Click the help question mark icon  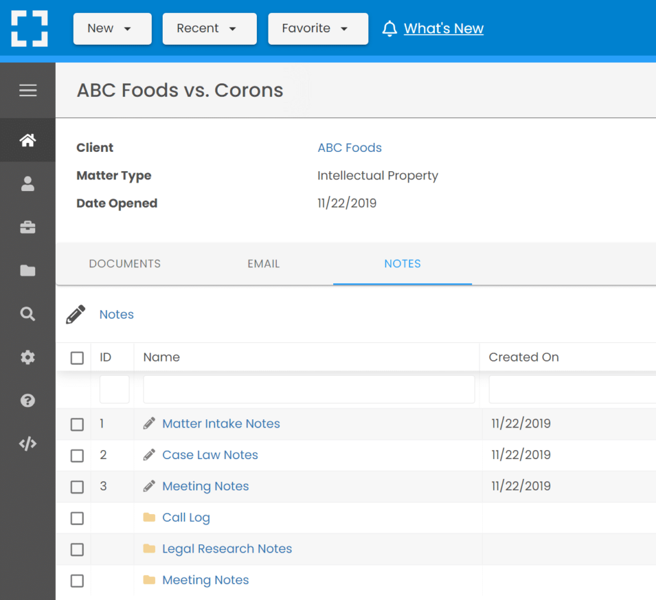click(x=28, y=401)
